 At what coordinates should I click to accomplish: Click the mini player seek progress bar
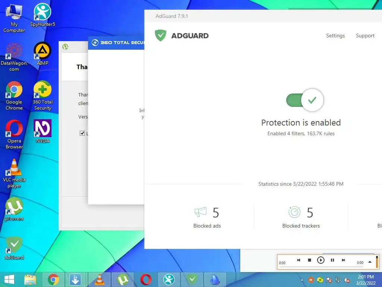[321, 266]
